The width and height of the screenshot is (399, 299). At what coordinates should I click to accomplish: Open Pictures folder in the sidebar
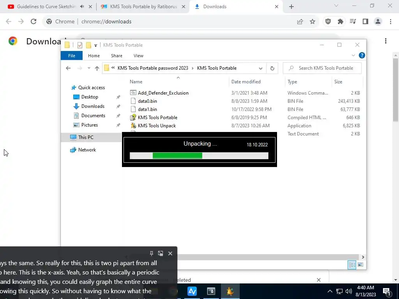point(89,125)
